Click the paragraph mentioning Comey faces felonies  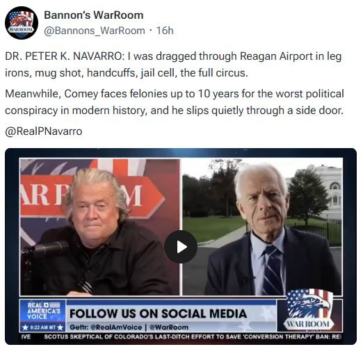click(175, 102)
